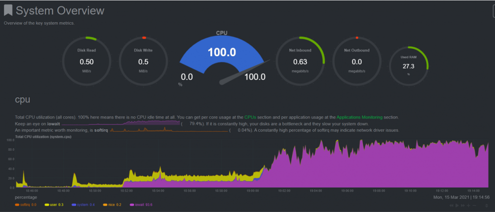Viewport: 495px width, 212px height.
Task: Click the CPU 100.0 gauge
Action: point(222,59)
